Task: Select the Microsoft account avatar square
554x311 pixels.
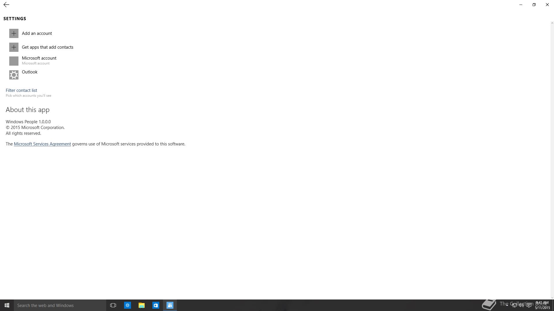Action: coord(14,61)
